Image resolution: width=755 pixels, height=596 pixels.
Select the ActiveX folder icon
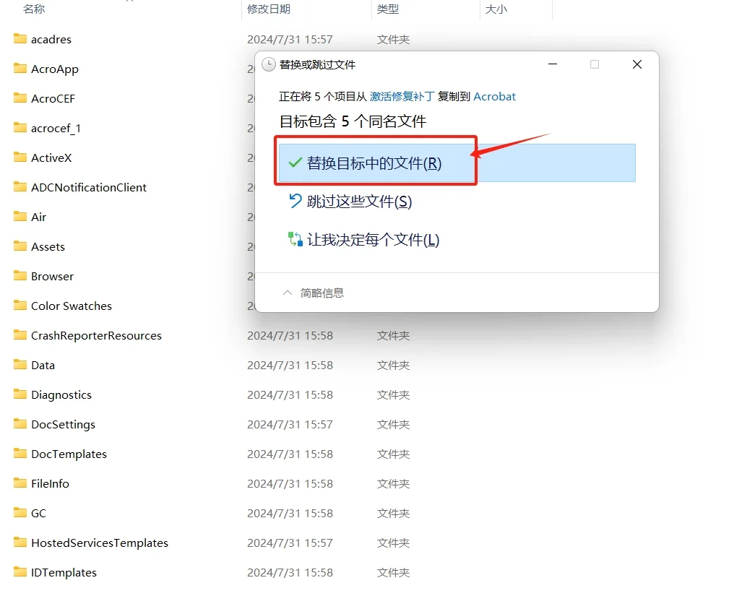coord(20,157)
